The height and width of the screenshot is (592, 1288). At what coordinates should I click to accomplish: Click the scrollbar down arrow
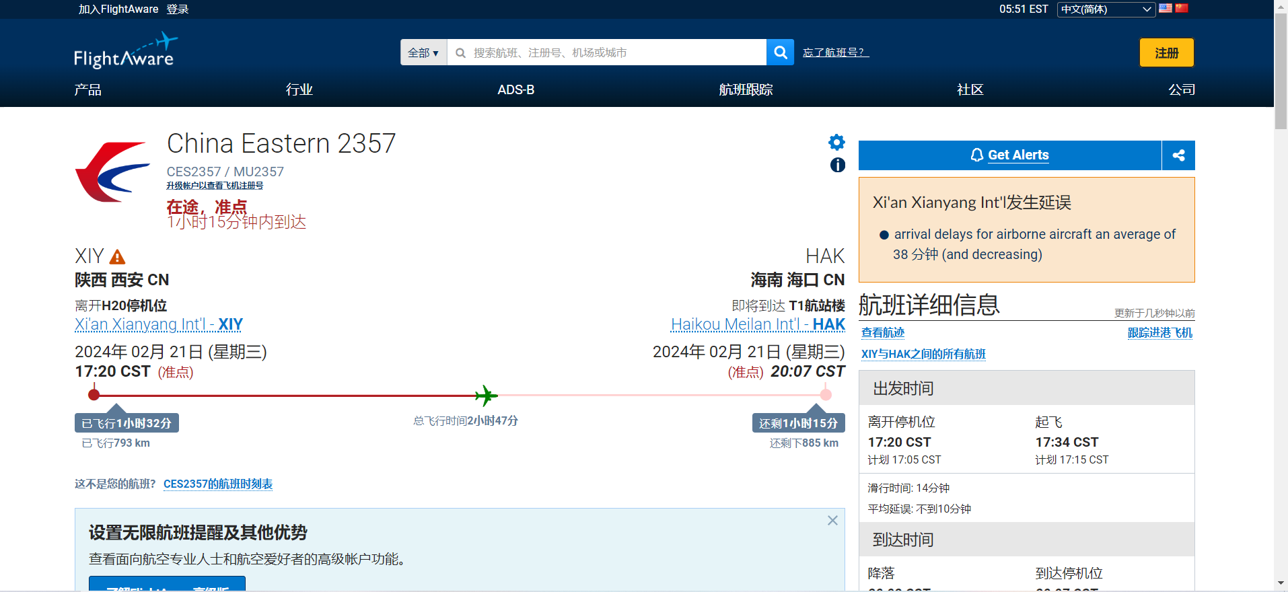click(x=1281, y=583)
